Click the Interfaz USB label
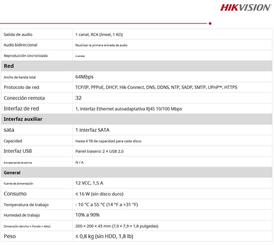The height and width of the screenshot is (245, 274). pyautogui.click(x=18, y=151)
